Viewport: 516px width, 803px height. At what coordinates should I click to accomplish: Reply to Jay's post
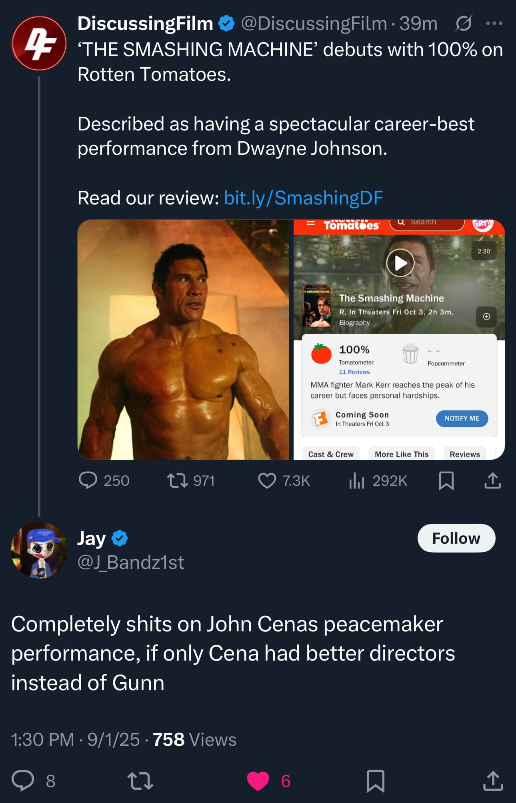(x=23, y=781)
